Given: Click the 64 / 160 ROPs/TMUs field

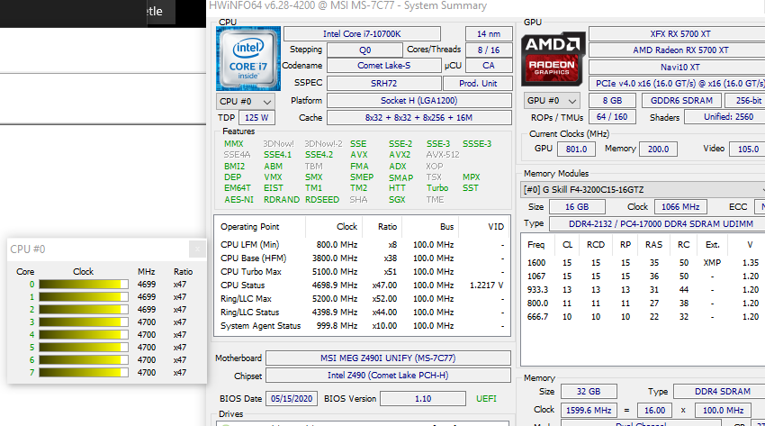Looking at the screenshot, I should [x=612, y=117].
